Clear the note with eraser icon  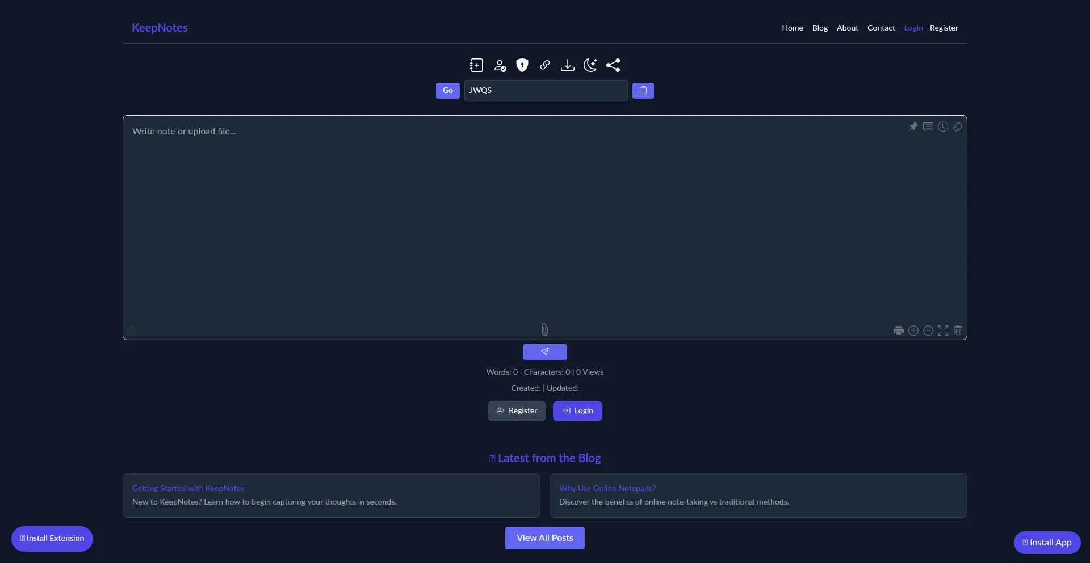[958, 126]
